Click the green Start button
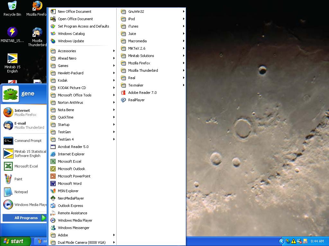The height and width of the screenshot is (246, 329). pyautogui.click(x=15, y=241)
